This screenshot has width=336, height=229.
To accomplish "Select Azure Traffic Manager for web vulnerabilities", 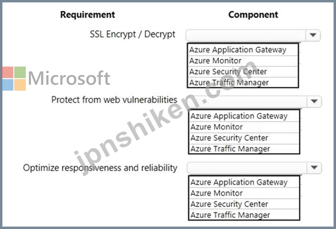I will (244, 149).
